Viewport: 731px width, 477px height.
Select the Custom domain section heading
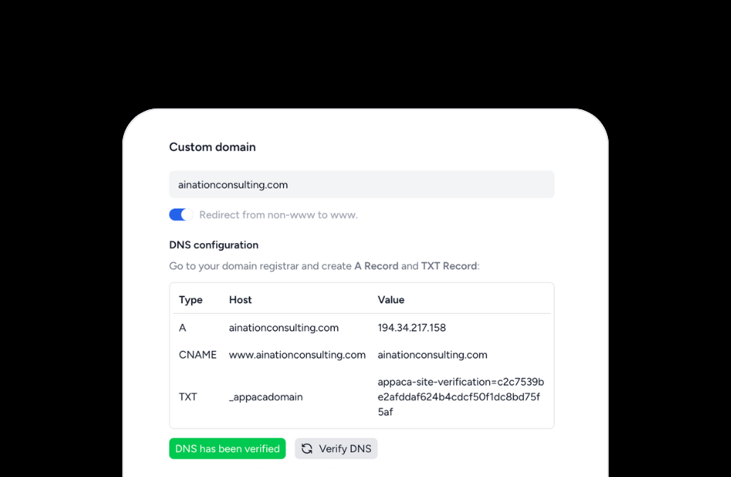(x=212, y=147)
